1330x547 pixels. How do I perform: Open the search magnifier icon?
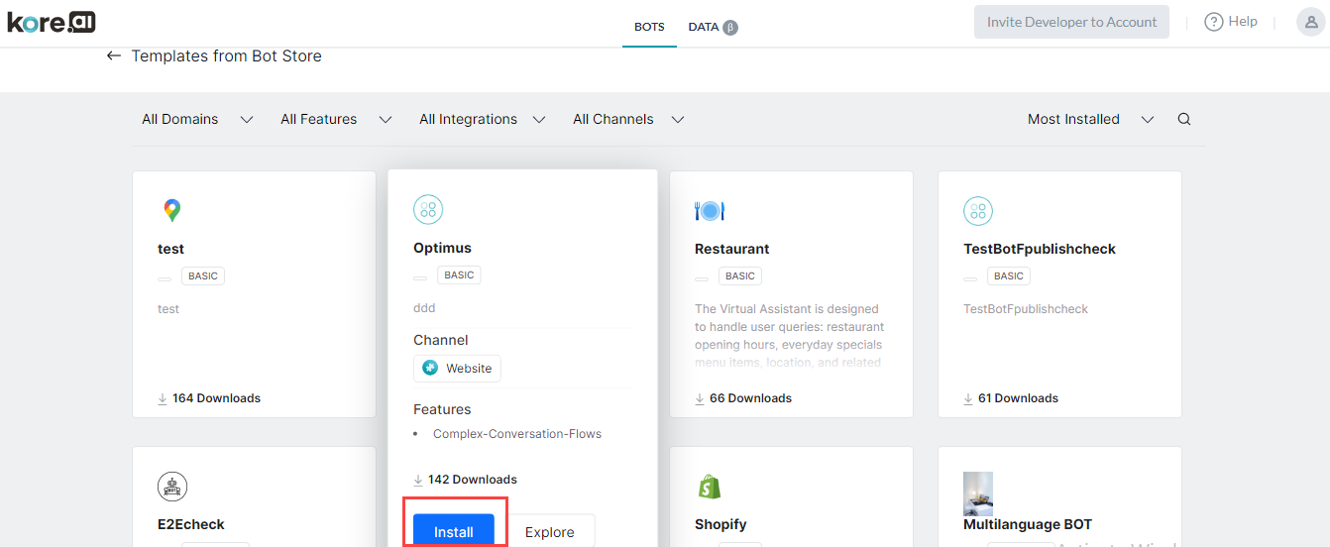click(1184, 119)
